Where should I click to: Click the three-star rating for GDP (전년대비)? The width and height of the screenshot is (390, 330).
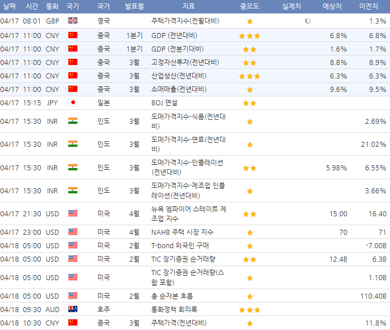point(250,36)
